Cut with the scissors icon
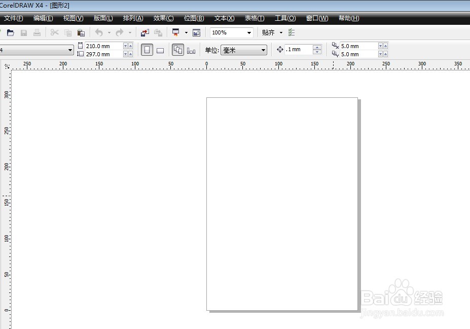470x329 pixels. [x=54, y=32]
